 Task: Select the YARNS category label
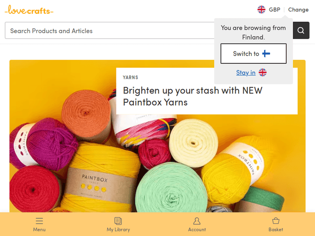point(131,78)
